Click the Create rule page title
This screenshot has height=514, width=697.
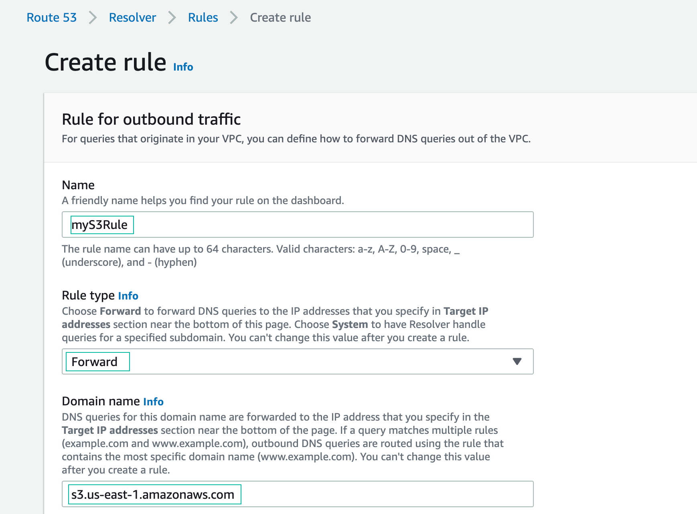pyautogui.click(x=106, y=61)
